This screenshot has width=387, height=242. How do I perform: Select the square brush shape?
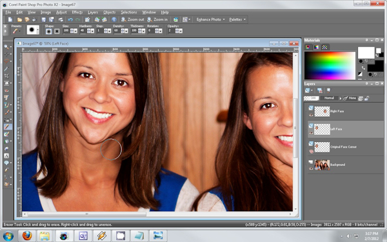(57, 31)
